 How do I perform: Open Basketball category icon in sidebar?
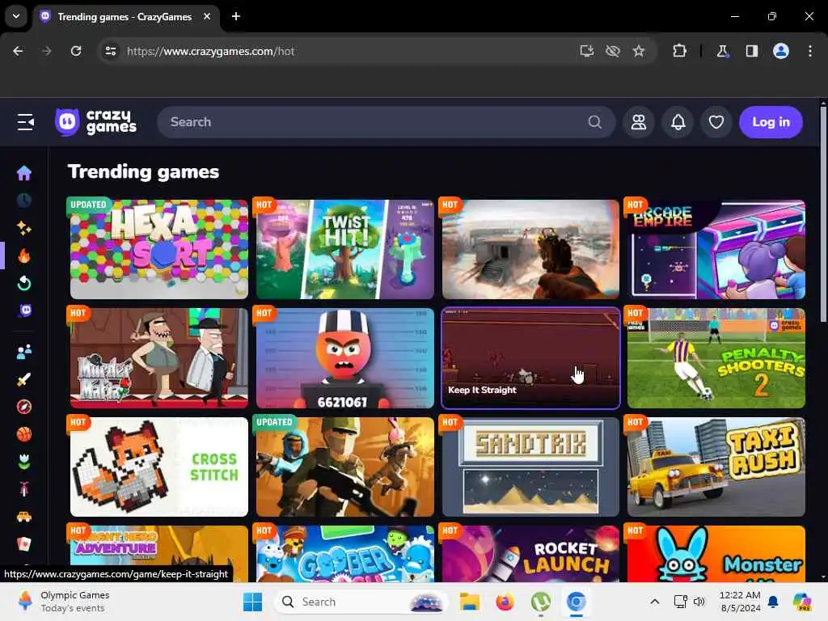pyautogui.click(x=23, y=434)
